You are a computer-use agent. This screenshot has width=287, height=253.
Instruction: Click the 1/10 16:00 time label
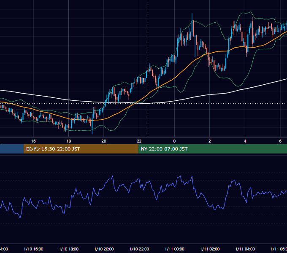(x=33, y=249)
